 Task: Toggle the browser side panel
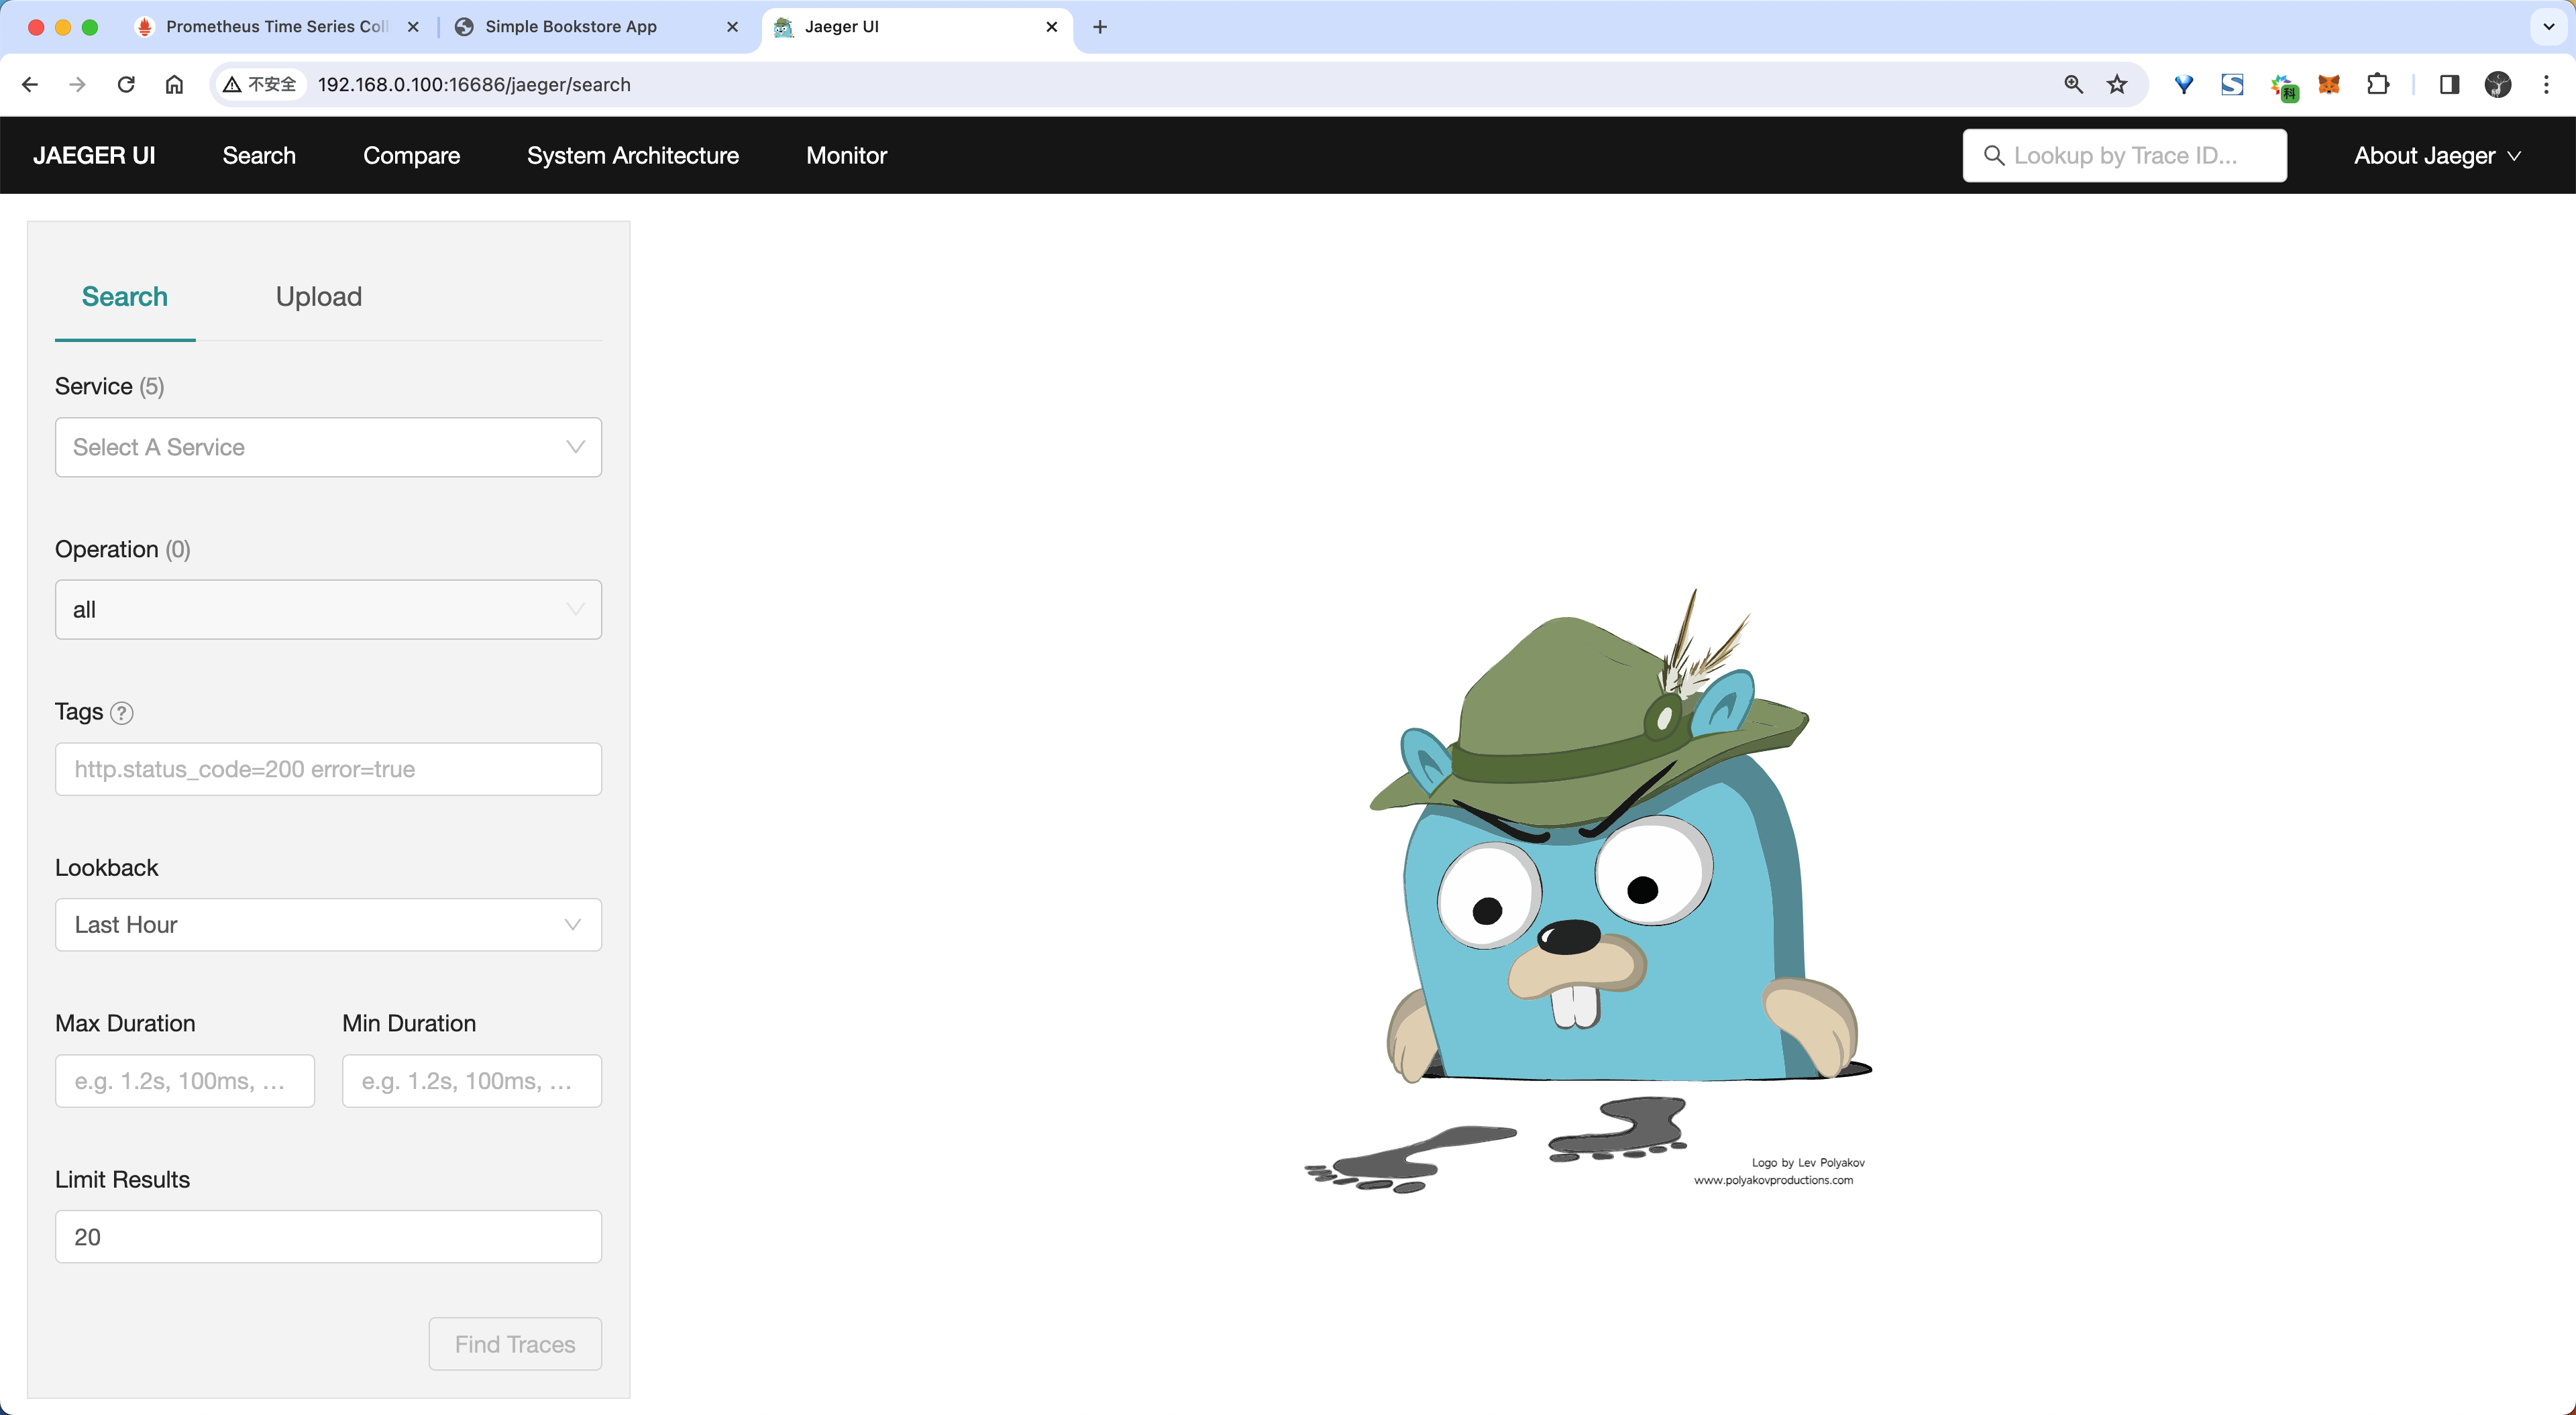click(2449, 84)
